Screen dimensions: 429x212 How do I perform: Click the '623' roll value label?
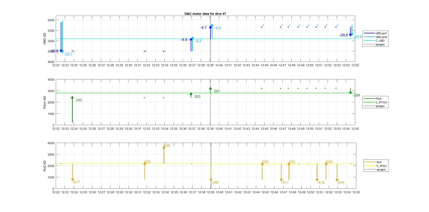tap(148, 162)
